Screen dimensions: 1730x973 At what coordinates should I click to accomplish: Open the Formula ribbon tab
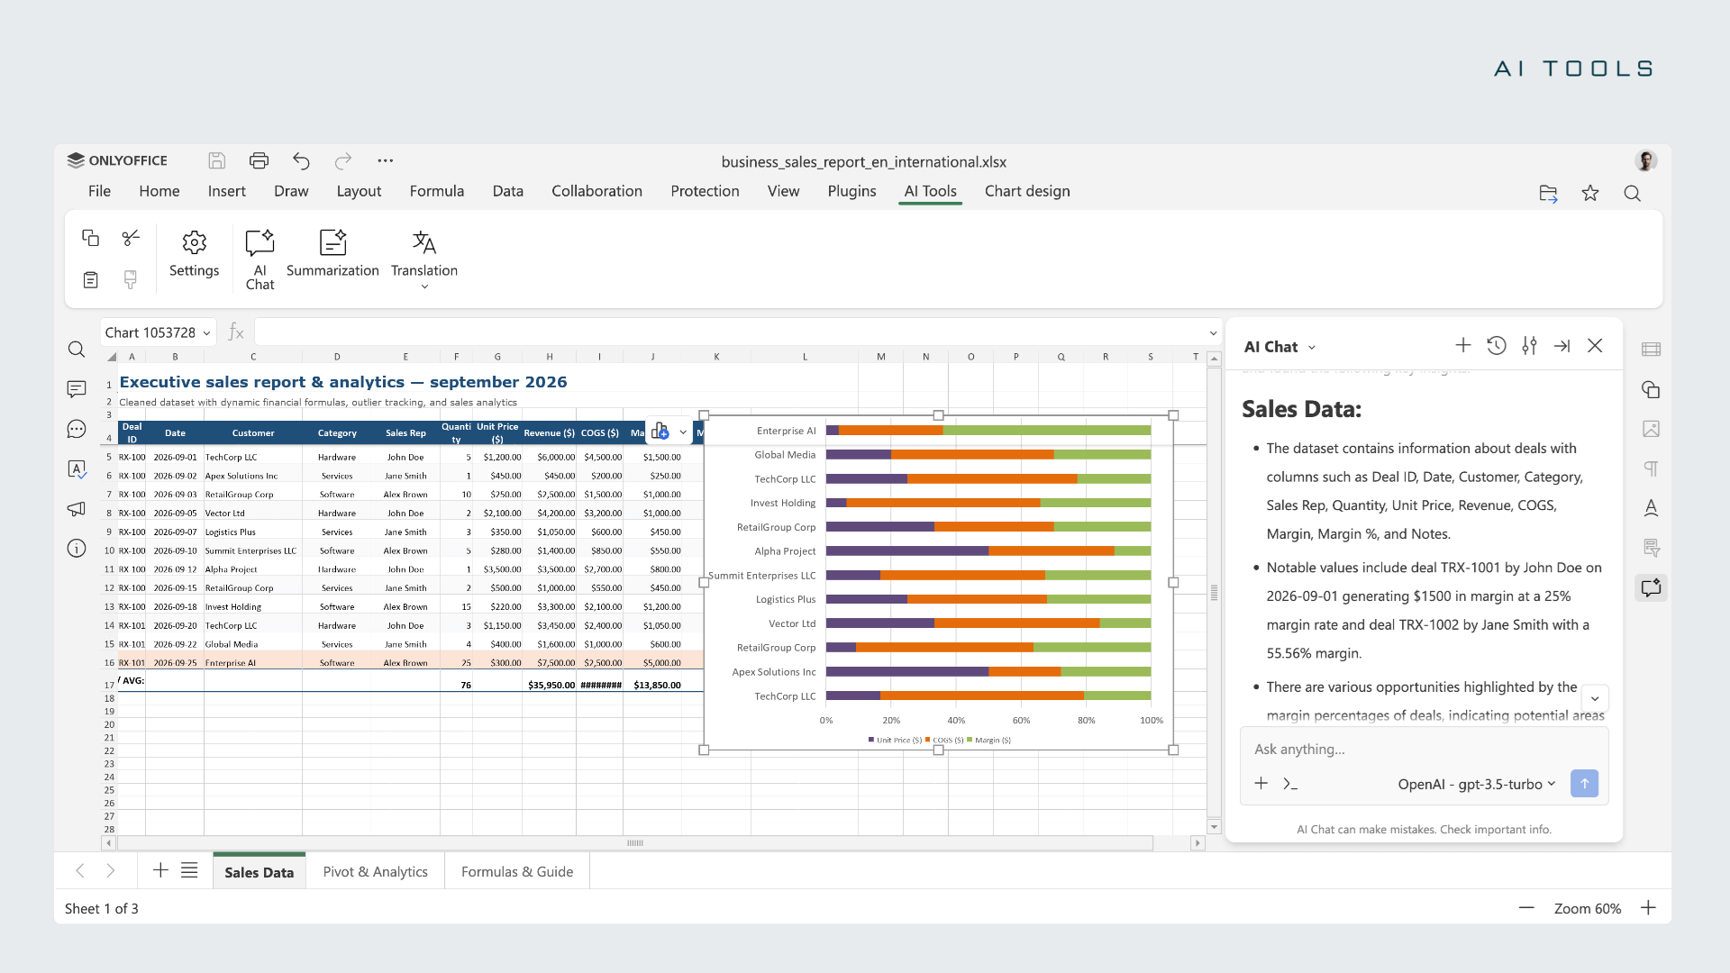coord(436,191)
